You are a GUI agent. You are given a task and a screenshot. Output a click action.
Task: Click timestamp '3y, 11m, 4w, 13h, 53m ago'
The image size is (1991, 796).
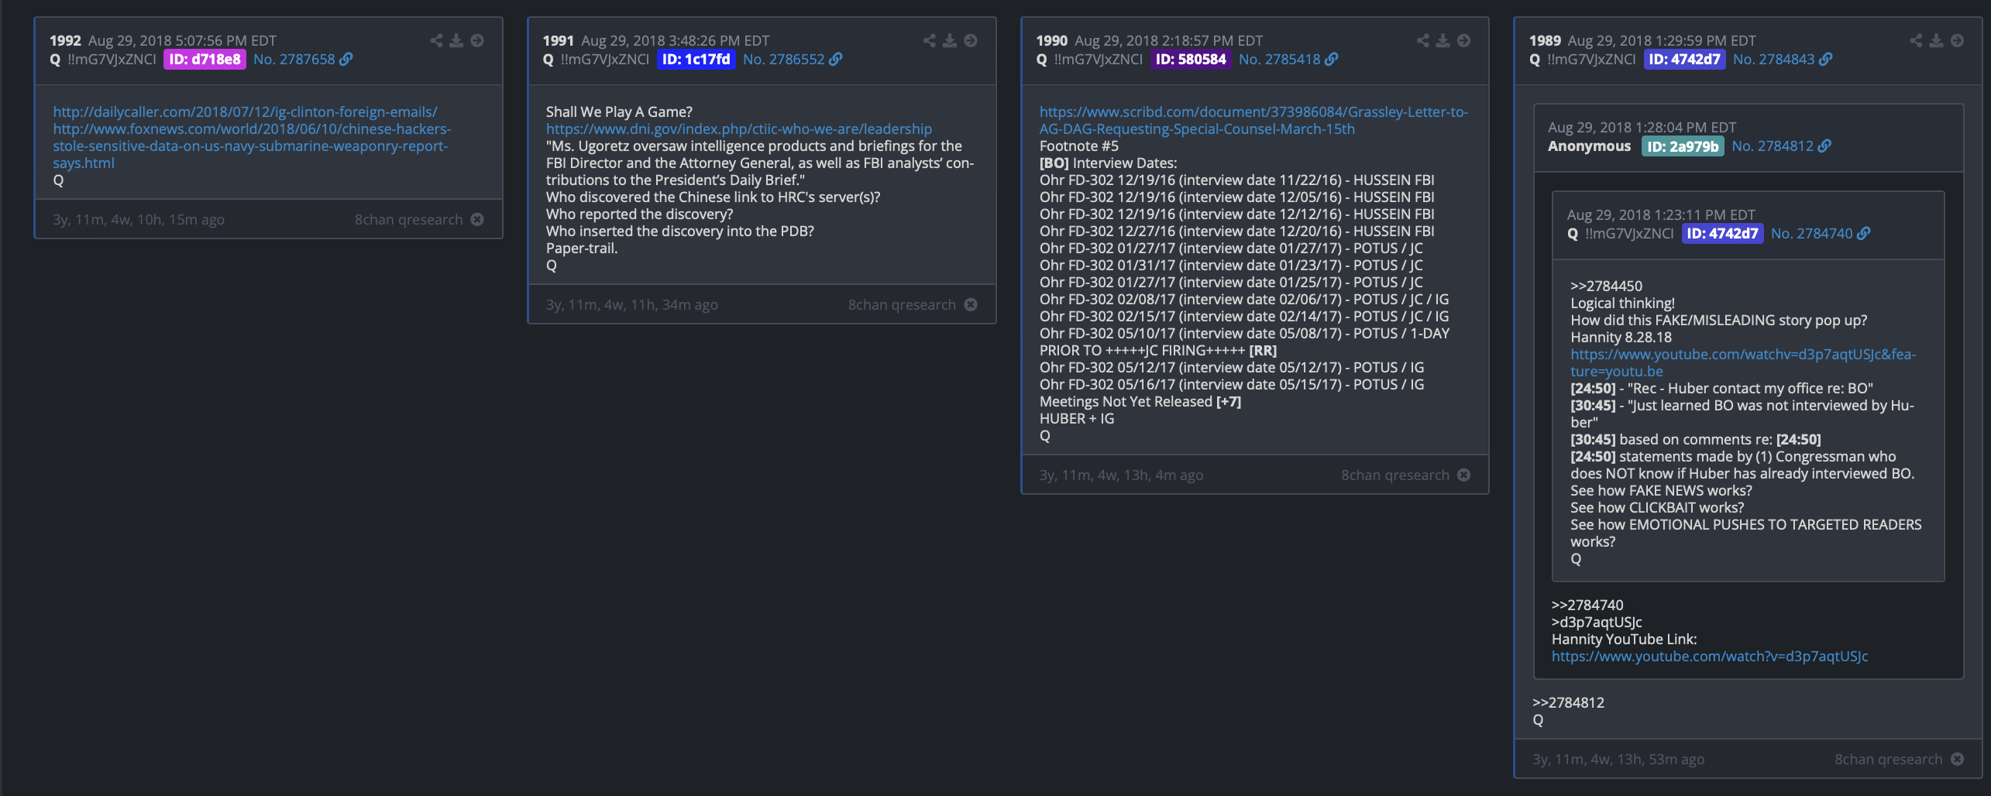[x=1618, y=759]
